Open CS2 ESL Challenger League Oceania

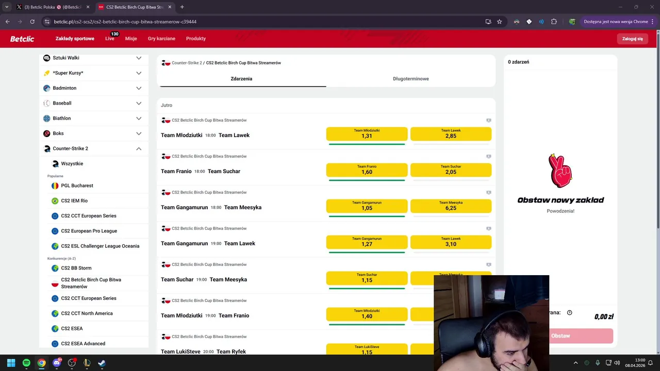(100, 246)
